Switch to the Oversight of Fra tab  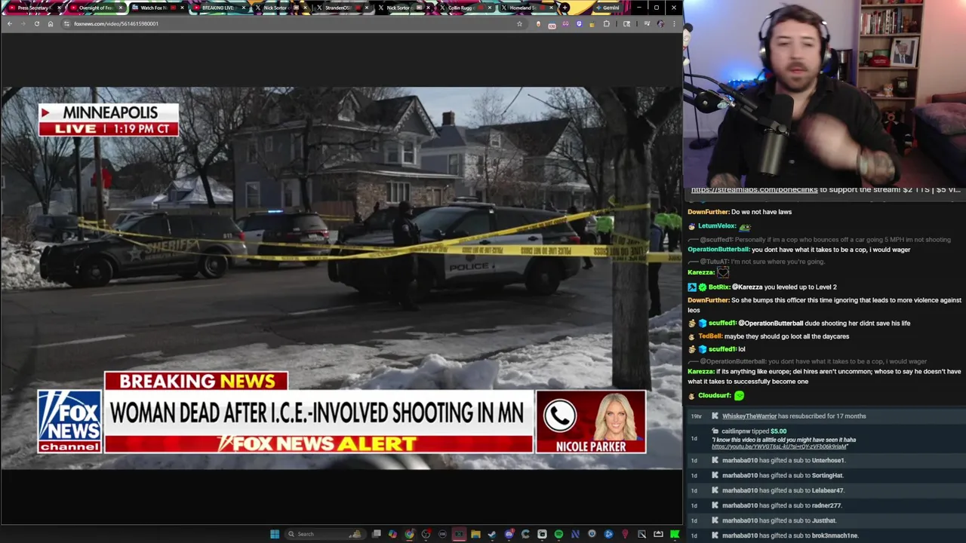tap(96, 8)
